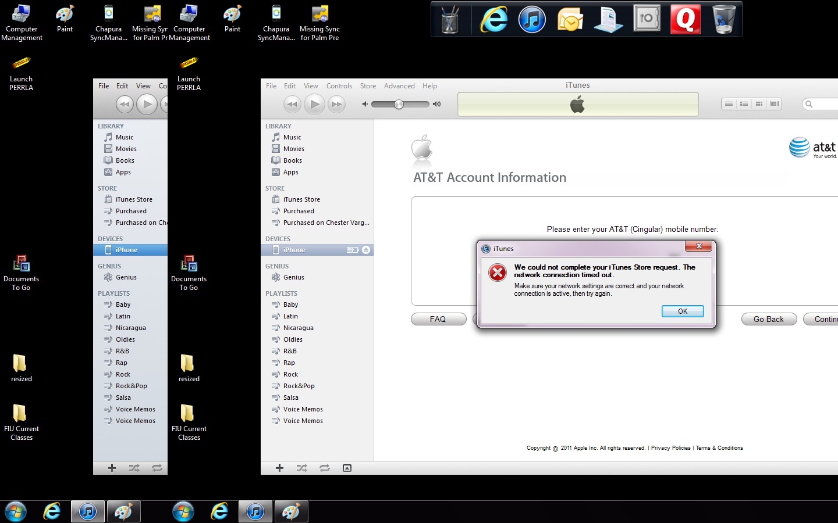Eject the iPhone device

366,250
